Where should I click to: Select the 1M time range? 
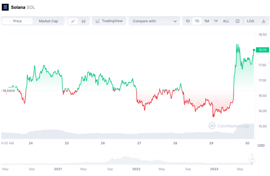tap(206, 21)
